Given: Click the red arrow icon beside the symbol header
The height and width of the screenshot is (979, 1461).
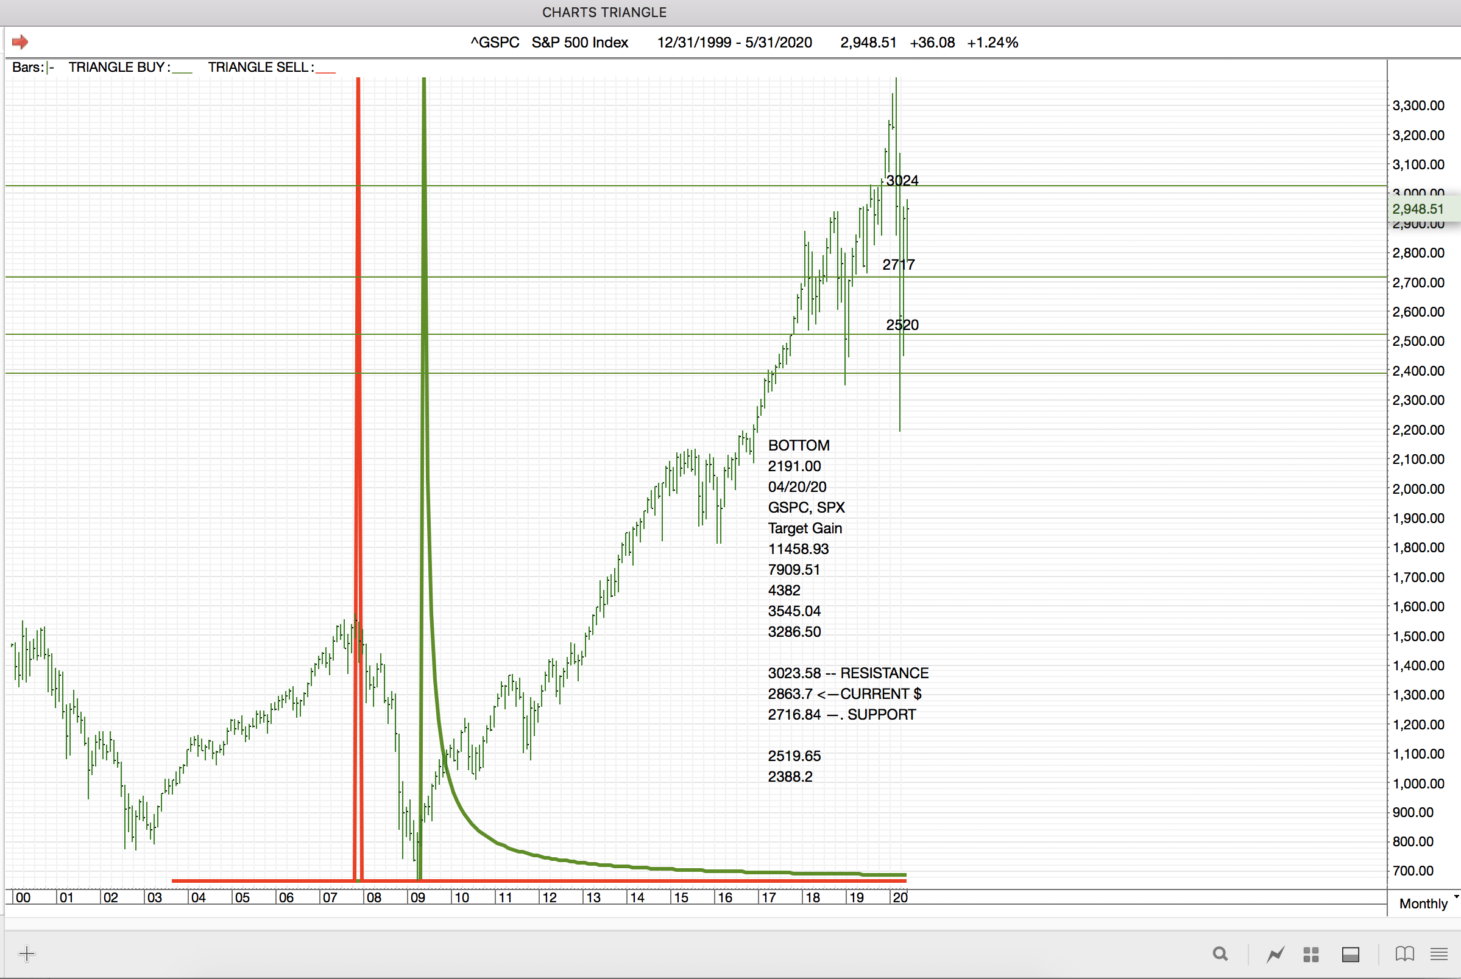Looking at the screenshot, I should (x=20, y=42).
